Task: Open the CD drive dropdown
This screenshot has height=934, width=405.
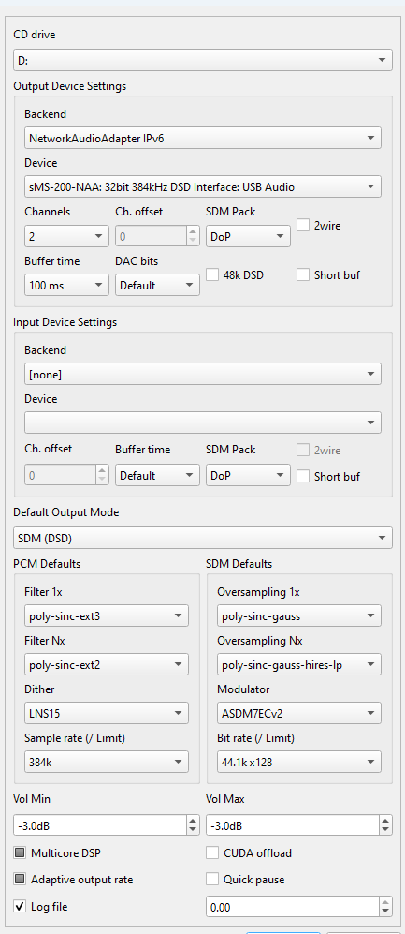Action: [202, 60]
